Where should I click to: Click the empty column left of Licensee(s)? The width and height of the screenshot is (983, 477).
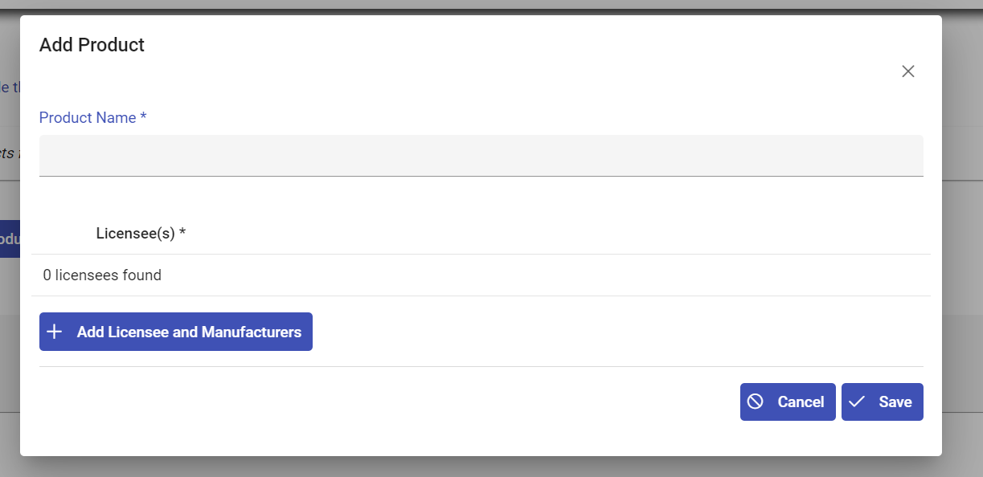63,234
